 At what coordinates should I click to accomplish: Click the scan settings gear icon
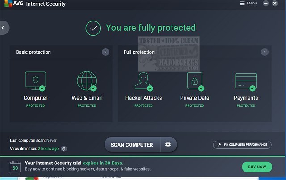click(x=168, y=145)
